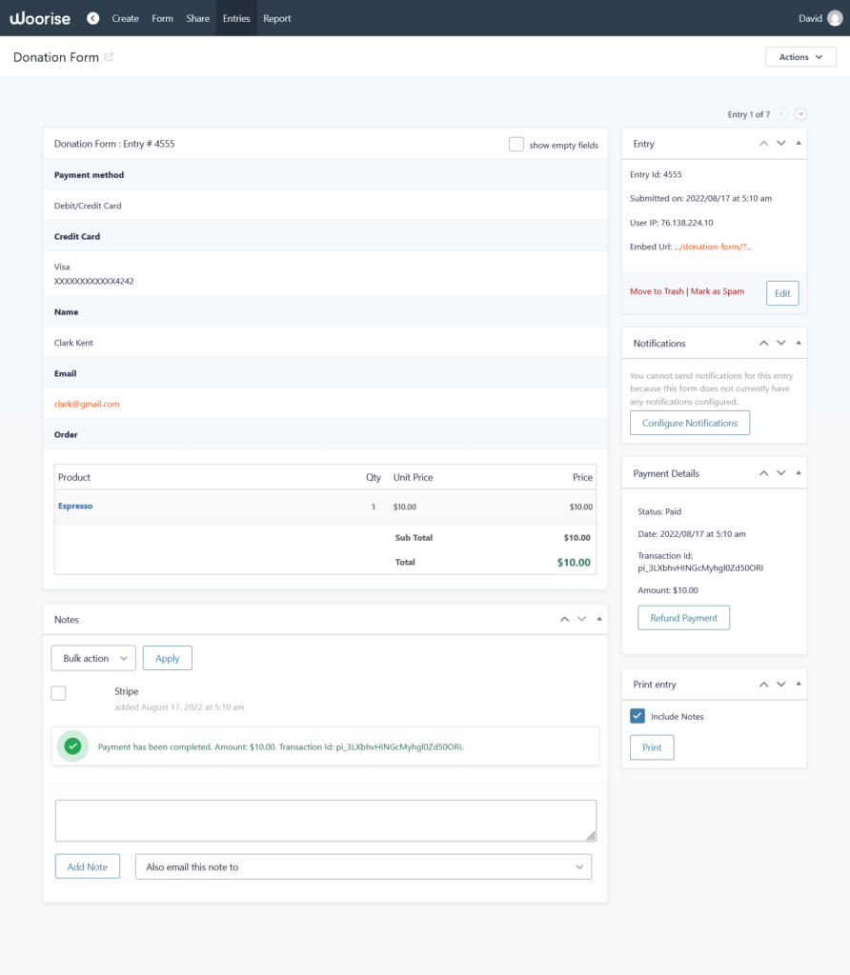The image size is (850, 975).
Task: Open David's profile avatar menu
Action: pos(834,17)
